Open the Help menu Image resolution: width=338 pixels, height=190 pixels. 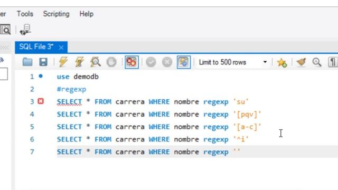[x=86, y=14]
